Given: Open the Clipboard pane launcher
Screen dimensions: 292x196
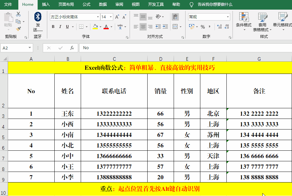Looking at the screenshot, I should point(26,37).
